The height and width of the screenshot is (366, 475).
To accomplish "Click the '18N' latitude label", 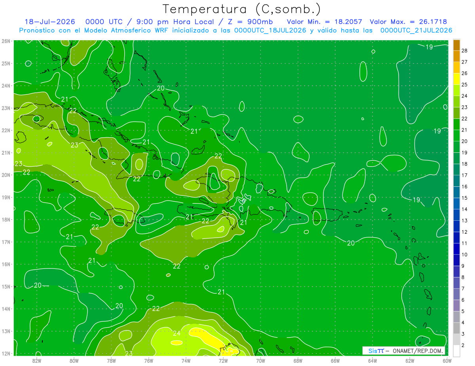I will tap(6, 219).
